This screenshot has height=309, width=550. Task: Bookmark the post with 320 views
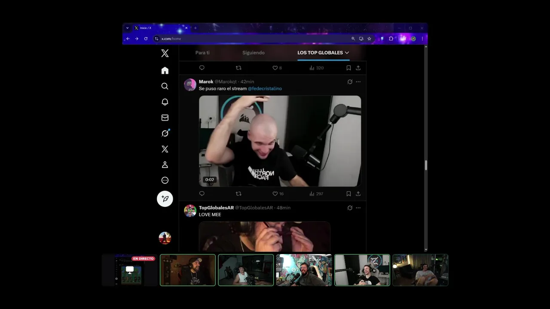tap(348, 68)
